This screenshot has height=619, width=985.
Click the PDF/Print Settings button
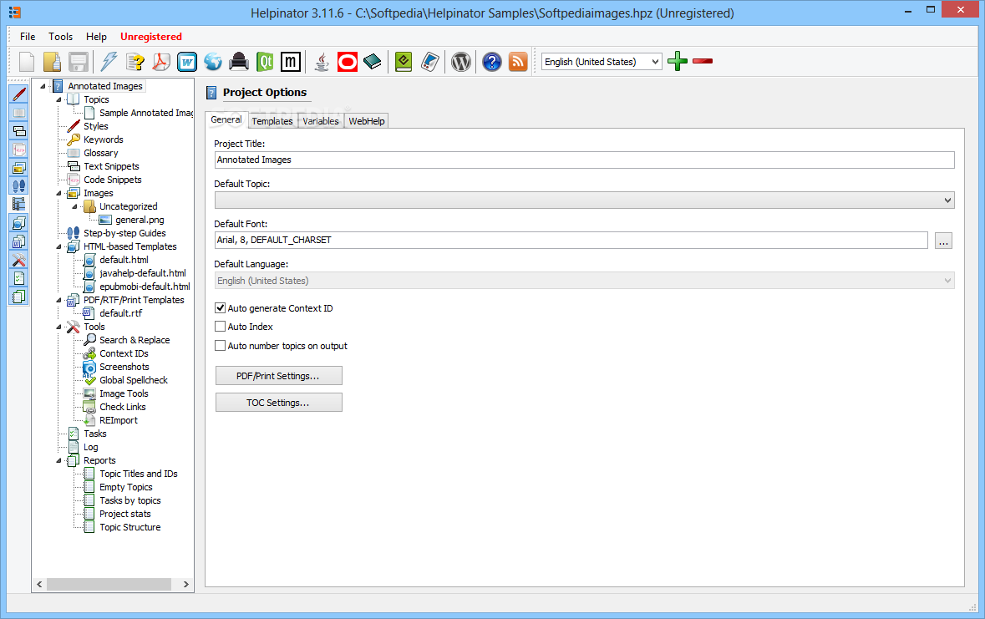coord(279,376)
